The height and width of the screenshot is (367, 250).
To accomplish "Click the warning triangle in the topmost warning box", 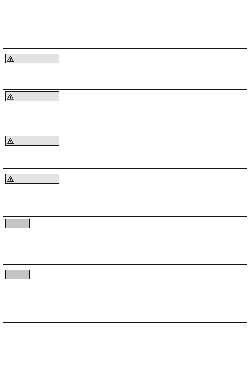I will pyautogui.click(x=10, y=59).
